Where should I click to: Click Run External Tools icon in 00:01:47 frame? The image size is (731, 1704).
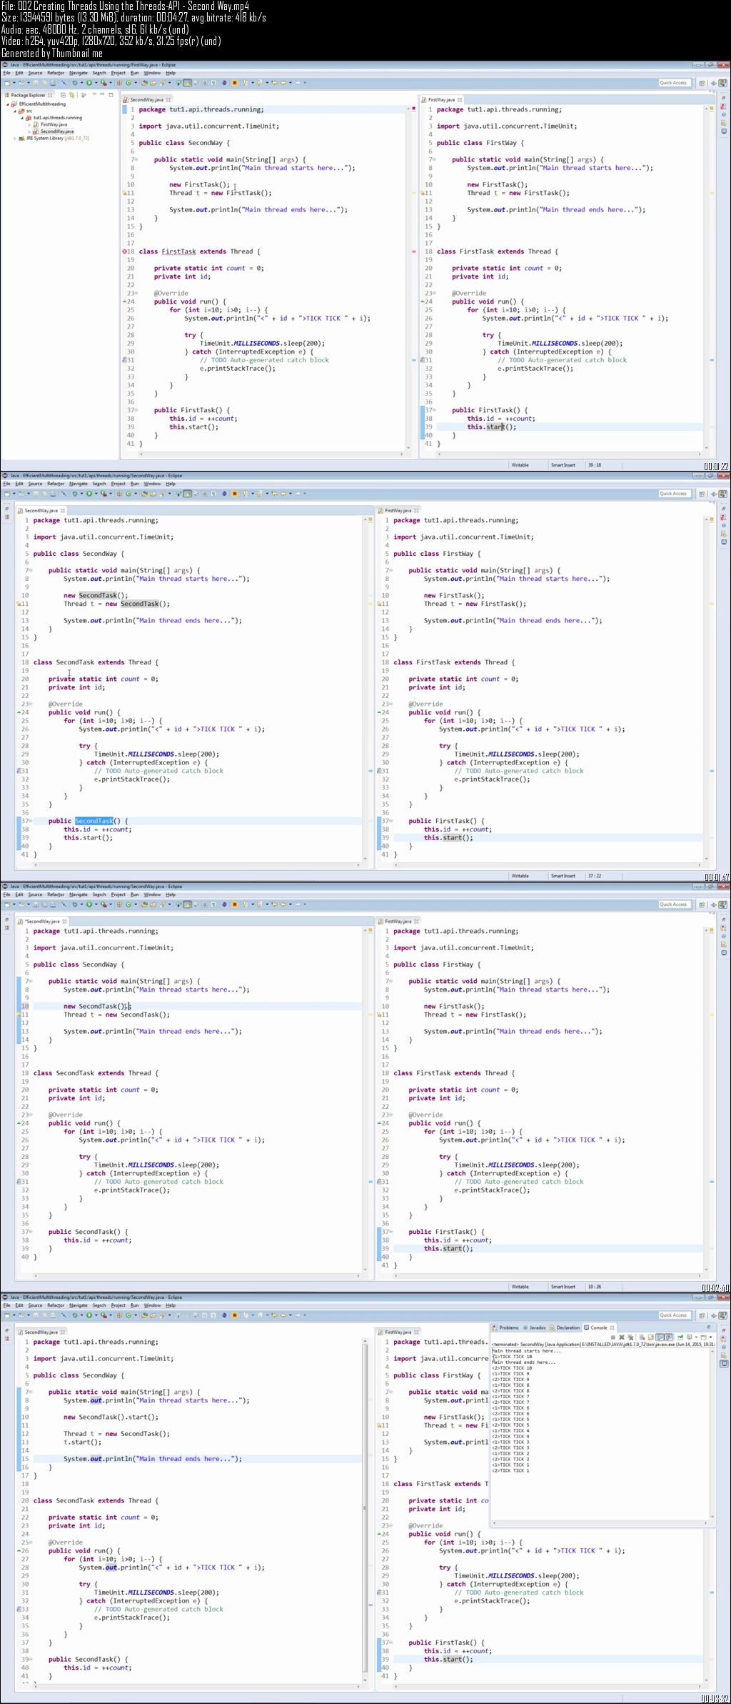pyautogui.click(x=104, y=494)
